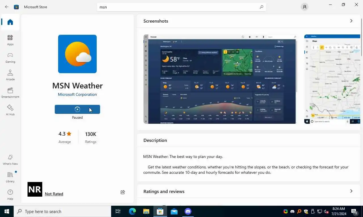Open the first weather forecast screenshot
This screenshot has width=363, height=217.
tap(220, 79)
